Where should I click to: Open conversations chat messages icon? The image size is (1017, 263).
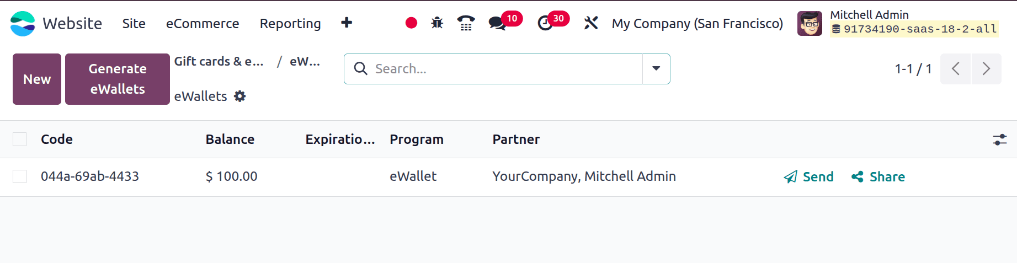[x=497, y=23]
